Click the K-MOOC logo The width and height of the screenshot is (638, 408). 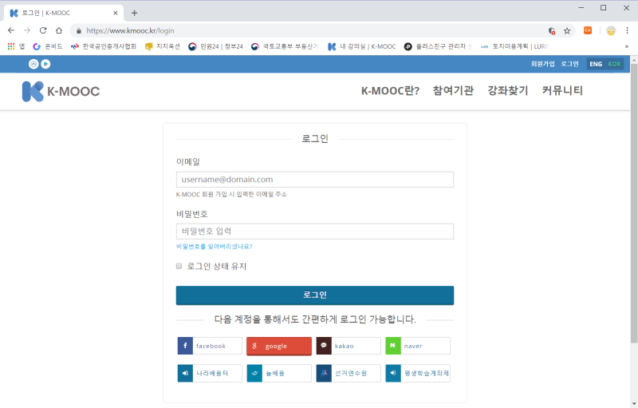[x=61, y=91]
